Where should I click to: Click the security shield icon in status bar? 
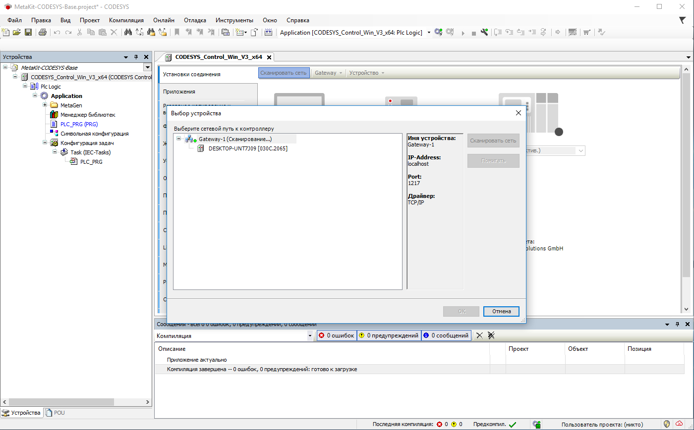667,424
